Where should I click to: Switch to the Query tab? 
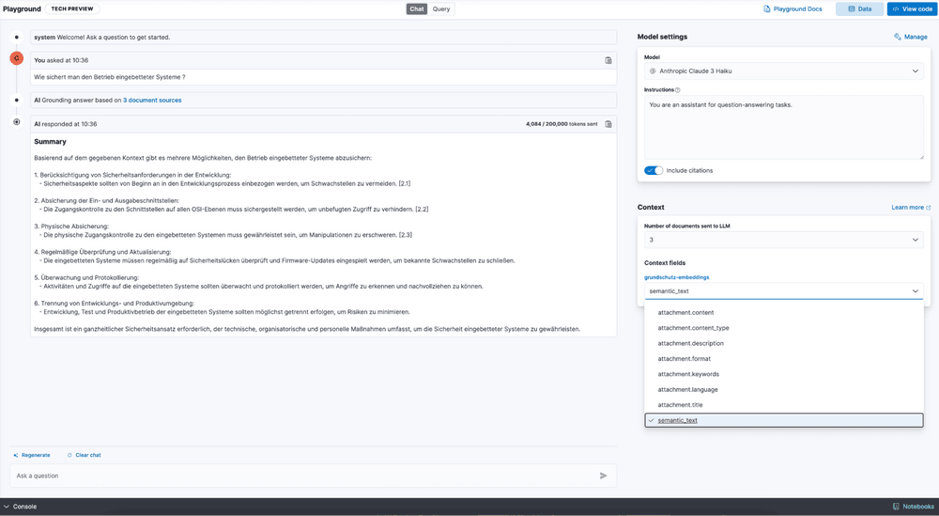tap(441, 8)
